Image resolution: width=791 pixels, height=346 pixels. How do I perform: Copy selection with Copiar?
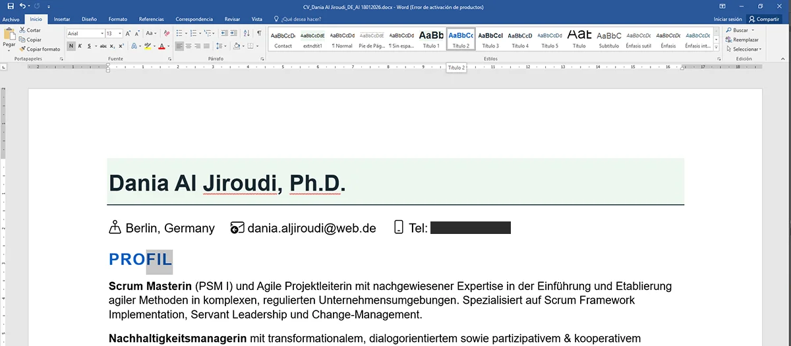[x=30, y=40]
